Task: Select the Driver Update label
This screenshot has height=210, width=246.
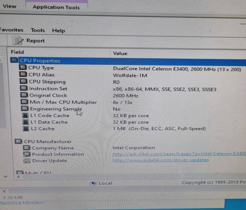Action: tap(50, 161)
